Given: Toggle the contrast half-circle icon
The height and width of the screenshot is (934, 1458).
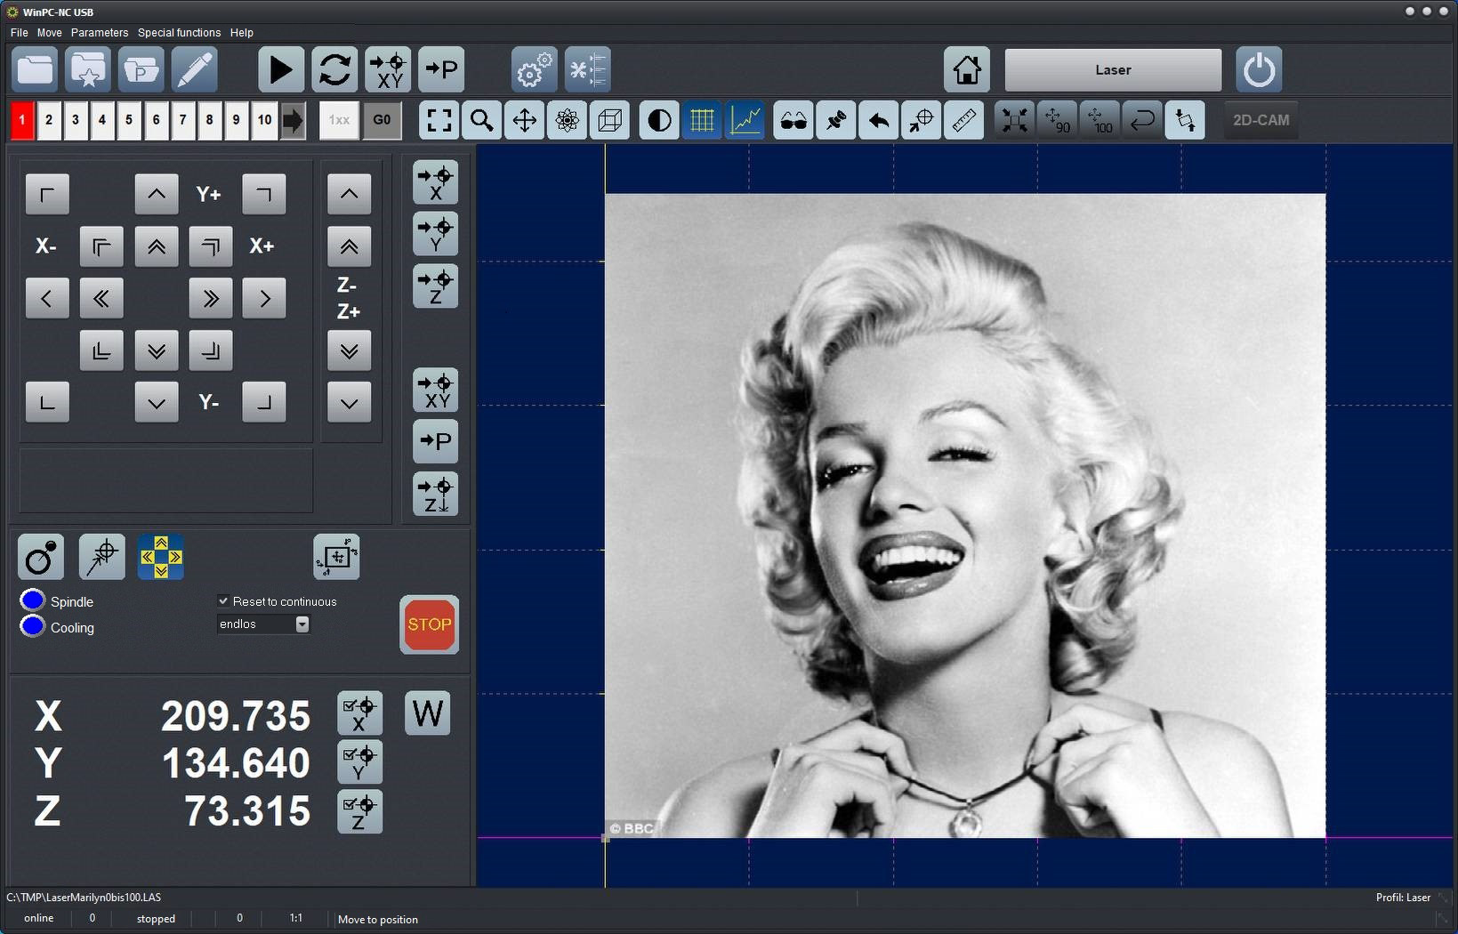Looking at the screenshot, I should pos(659,120).
